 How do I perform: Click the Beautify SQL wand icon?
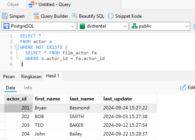coord(74,16)
